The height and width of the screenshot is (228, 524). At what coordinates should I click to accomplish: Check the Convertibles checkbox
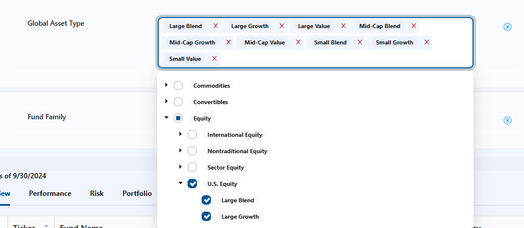point(178,102)
